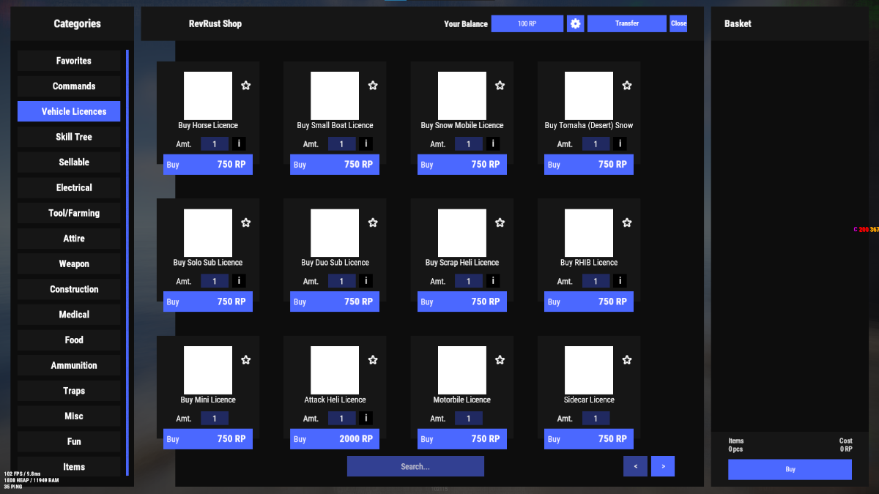The image size is (879, 494).
Task: Open shop settings gear icon
Action: [575, 23]
